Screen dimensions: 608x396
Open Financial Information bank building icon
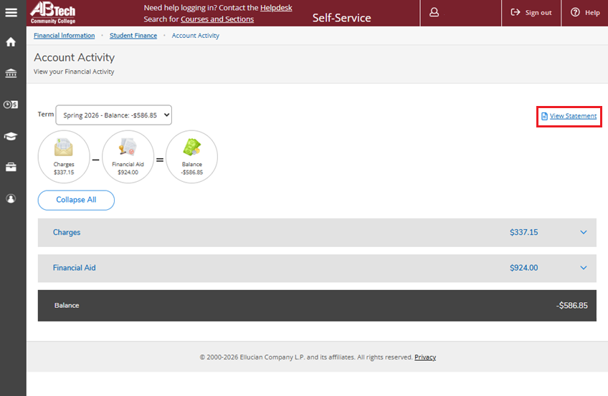pos(11,73)
